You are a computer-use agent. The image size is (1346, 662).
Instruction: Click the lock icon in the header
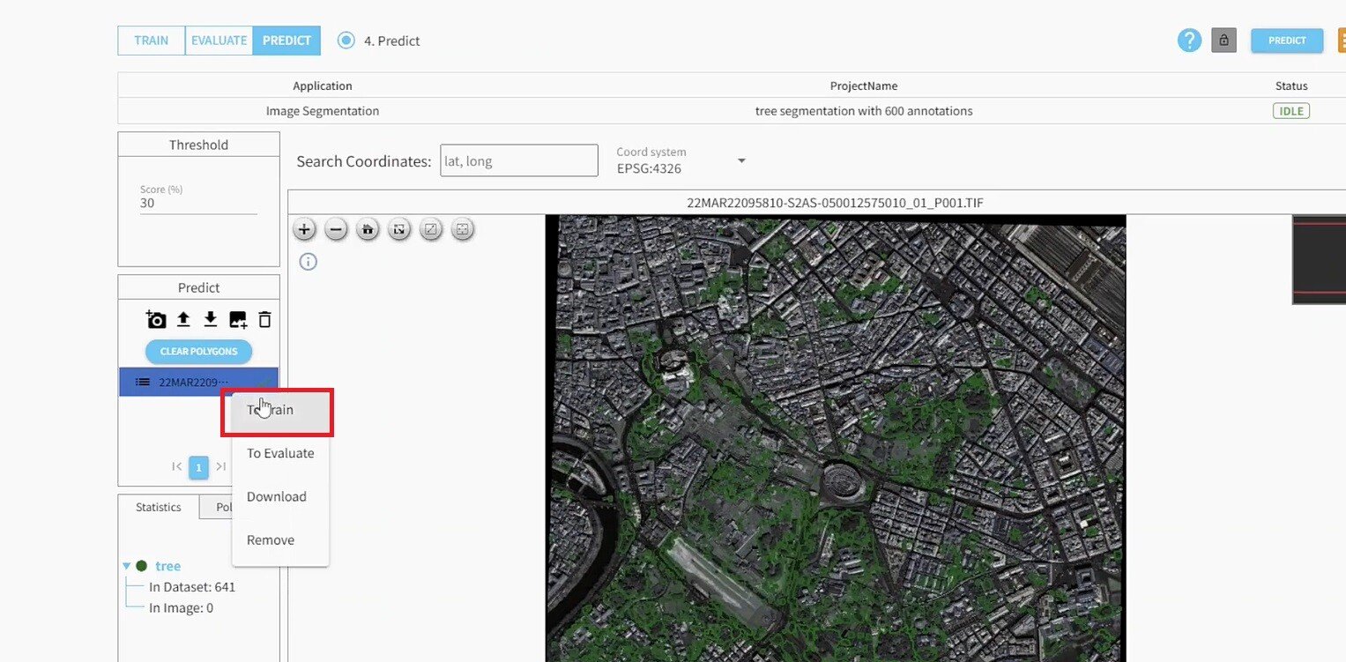point(1223,40)
